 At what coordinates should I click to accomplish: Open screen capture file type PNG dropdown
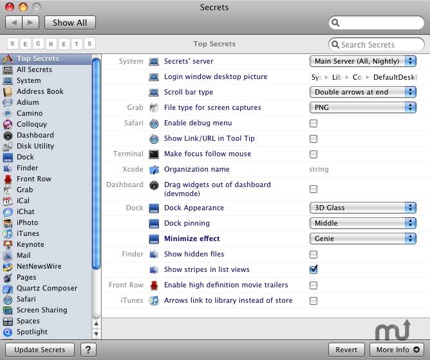363,107
